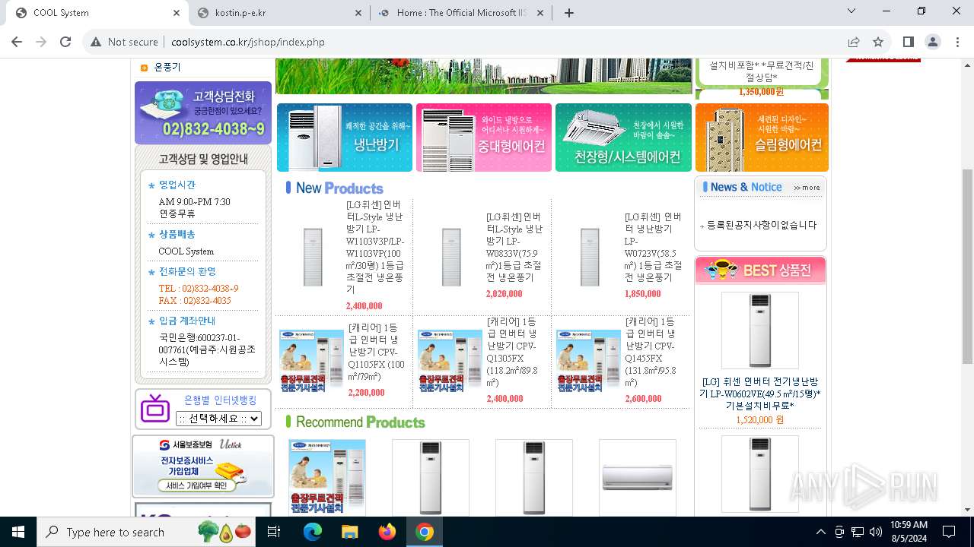The image size is (974, 547).
Task: Open the network icon in tray
Action: pos(858,532)
